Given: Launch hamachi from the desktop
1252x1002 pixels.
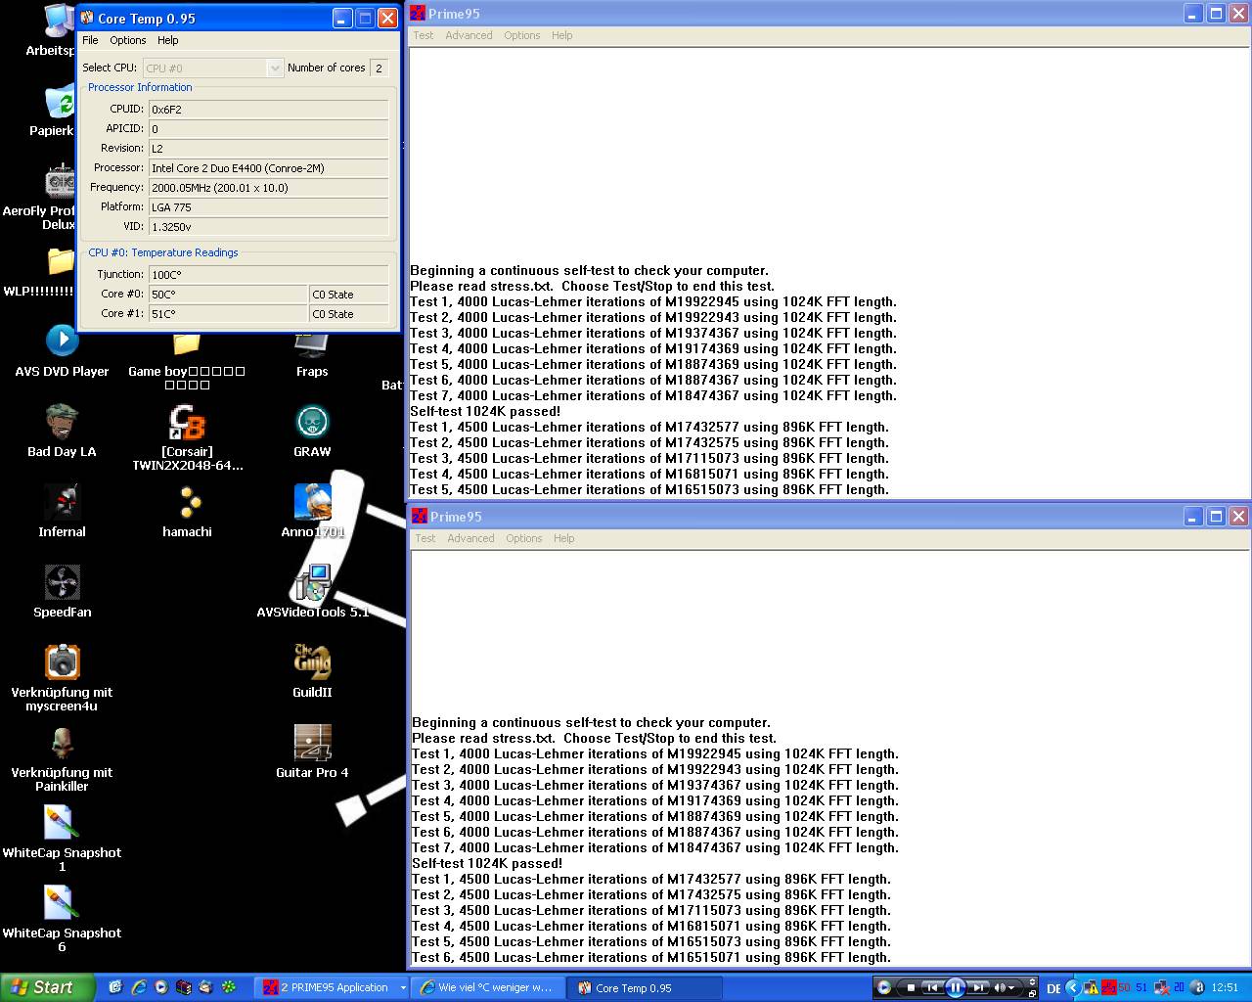Looking at the screenshot, I should point(187,502).
